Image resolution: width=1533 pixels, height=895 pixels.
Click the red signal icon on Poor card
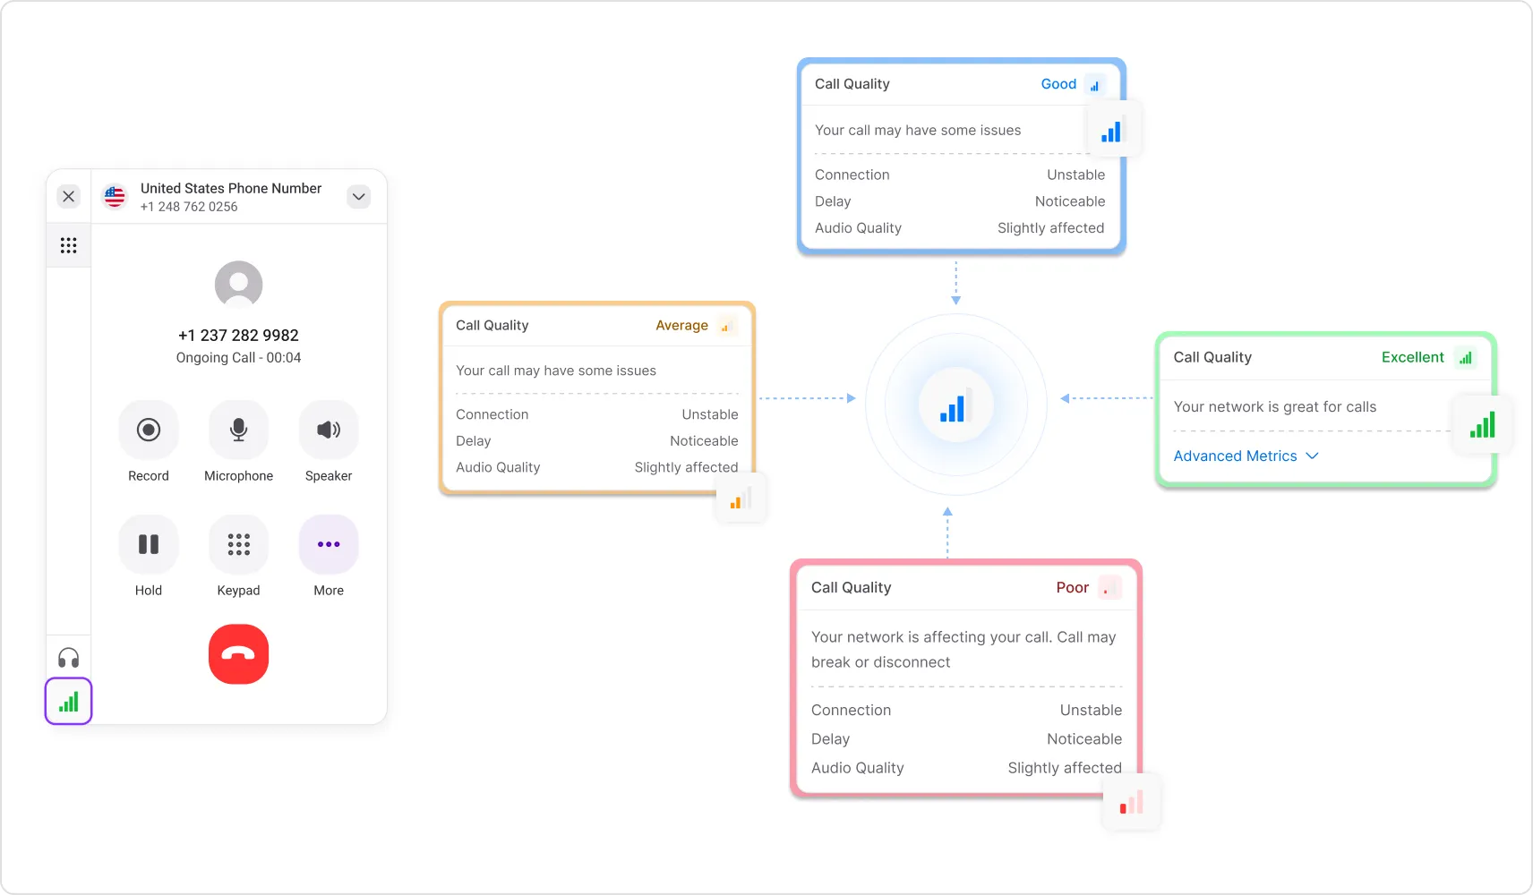pos(1131,801)
